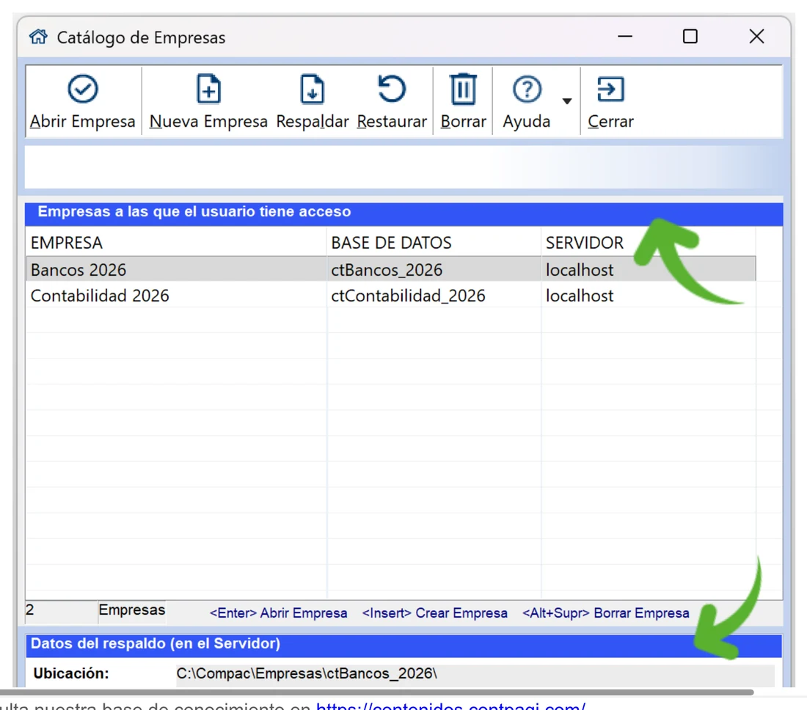The width and height of the screenshot is (807, 710).
Task: Click the home icon in title bar
Action: pyautogui.click(x=38, y=37)
